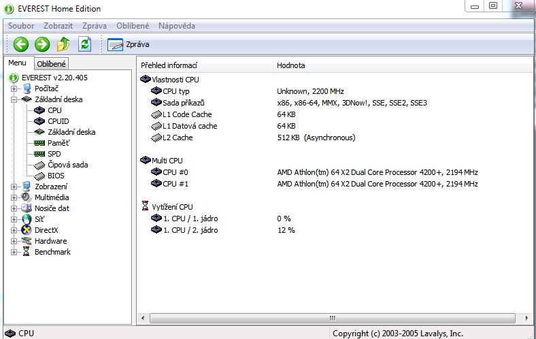The image size is (536, 339).
Task: Select the Vlastnosti CPU section header
Action: click(x=169, y=80)
